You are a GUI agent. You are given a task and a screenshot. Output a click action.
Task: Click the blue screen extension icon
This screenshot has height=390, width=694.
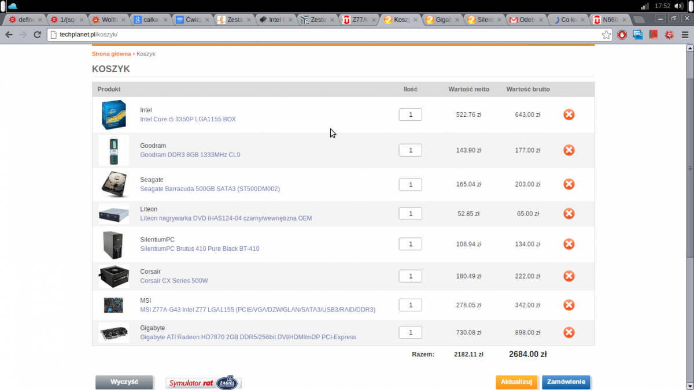pos(638,35)
